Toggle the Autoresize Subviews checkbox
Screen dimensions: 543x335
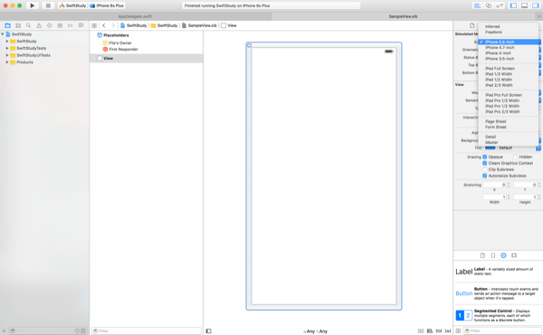coord(485,176)
